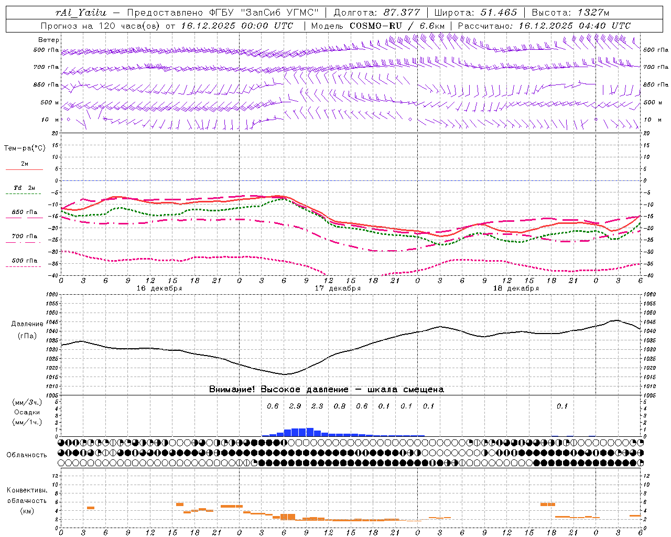The image size is (671, 537).
Task: Click the Давление pressure panel title
Action: pyautogui.click(x=27, y=324)
